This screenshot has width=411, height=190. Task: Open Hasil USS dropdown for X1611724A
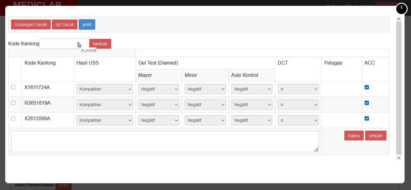click(x=104, y=89)
